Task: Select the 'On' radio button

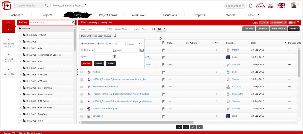Action: (x=82, y=57)
